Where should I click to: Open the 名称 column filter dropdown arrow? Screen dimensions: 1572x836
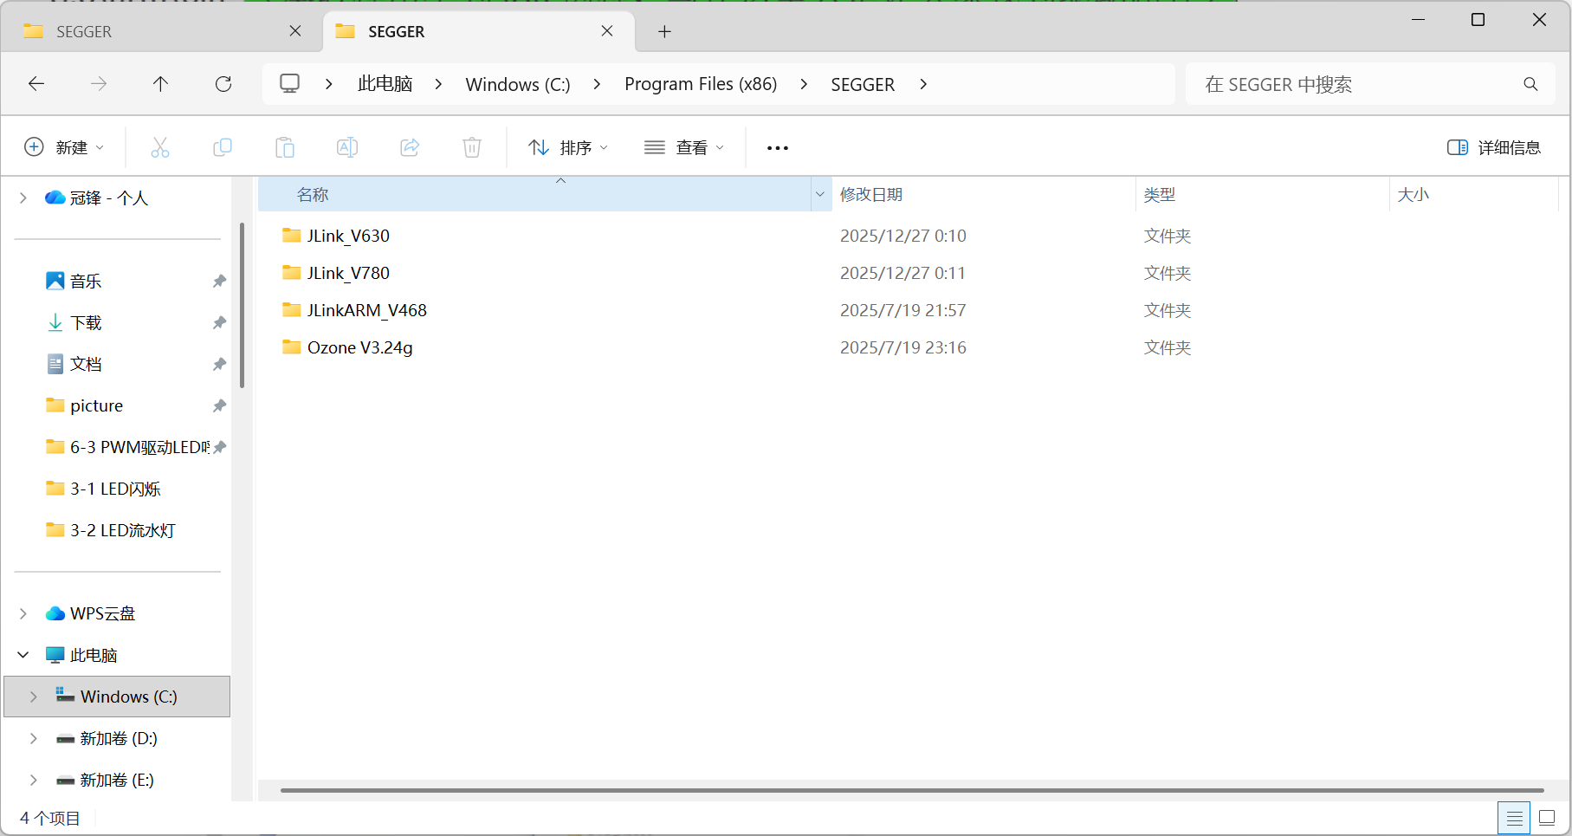coord(820,194)
